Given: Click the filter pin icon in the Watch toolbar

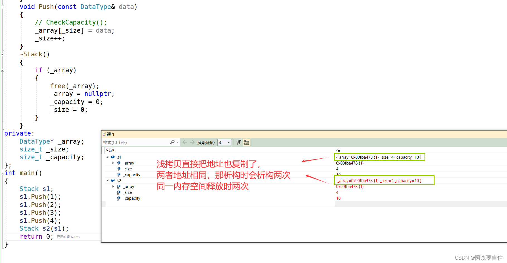Looking at the screenshot, I should [239, 142].
